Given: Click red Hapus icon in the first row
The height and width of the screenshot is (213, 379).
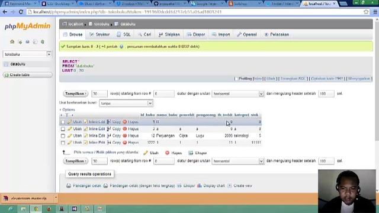Looking at the screenshot, I should (x=125, y=122).
